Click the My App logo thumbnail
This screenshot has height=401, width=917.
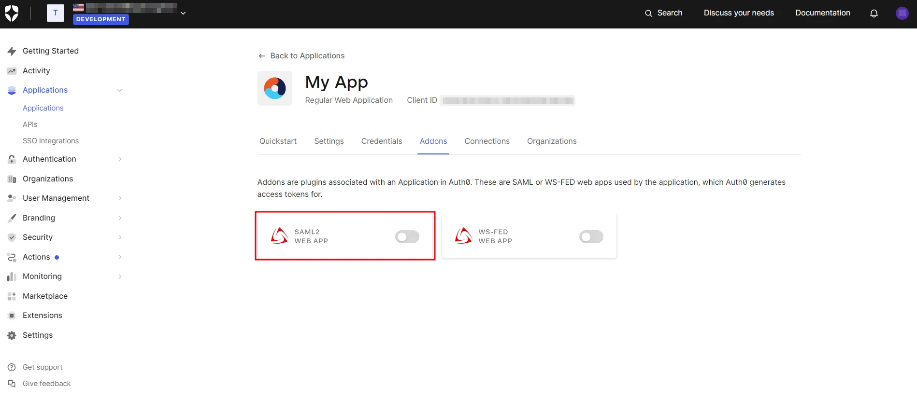(275, 88)
